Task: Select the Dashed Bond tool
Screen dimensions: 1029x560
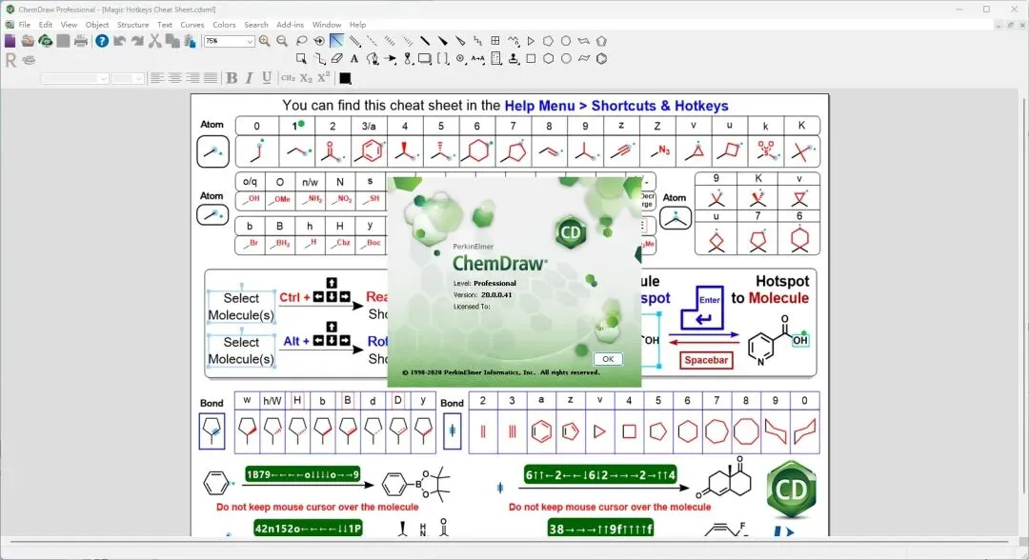Action: pos(372,41)
